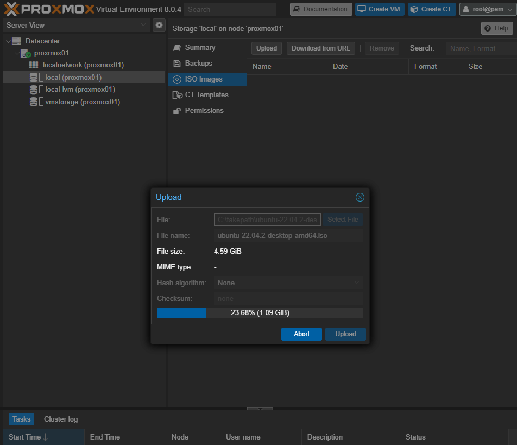Collapse the proxmox01 node expander
Image resolution: width=517 pixels, height=445 pixels.
pos(17,53)
